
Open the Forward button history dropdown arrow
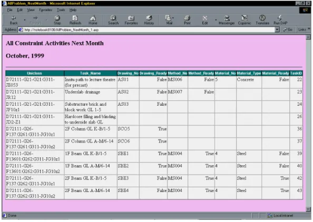click(x=46, y=20)
